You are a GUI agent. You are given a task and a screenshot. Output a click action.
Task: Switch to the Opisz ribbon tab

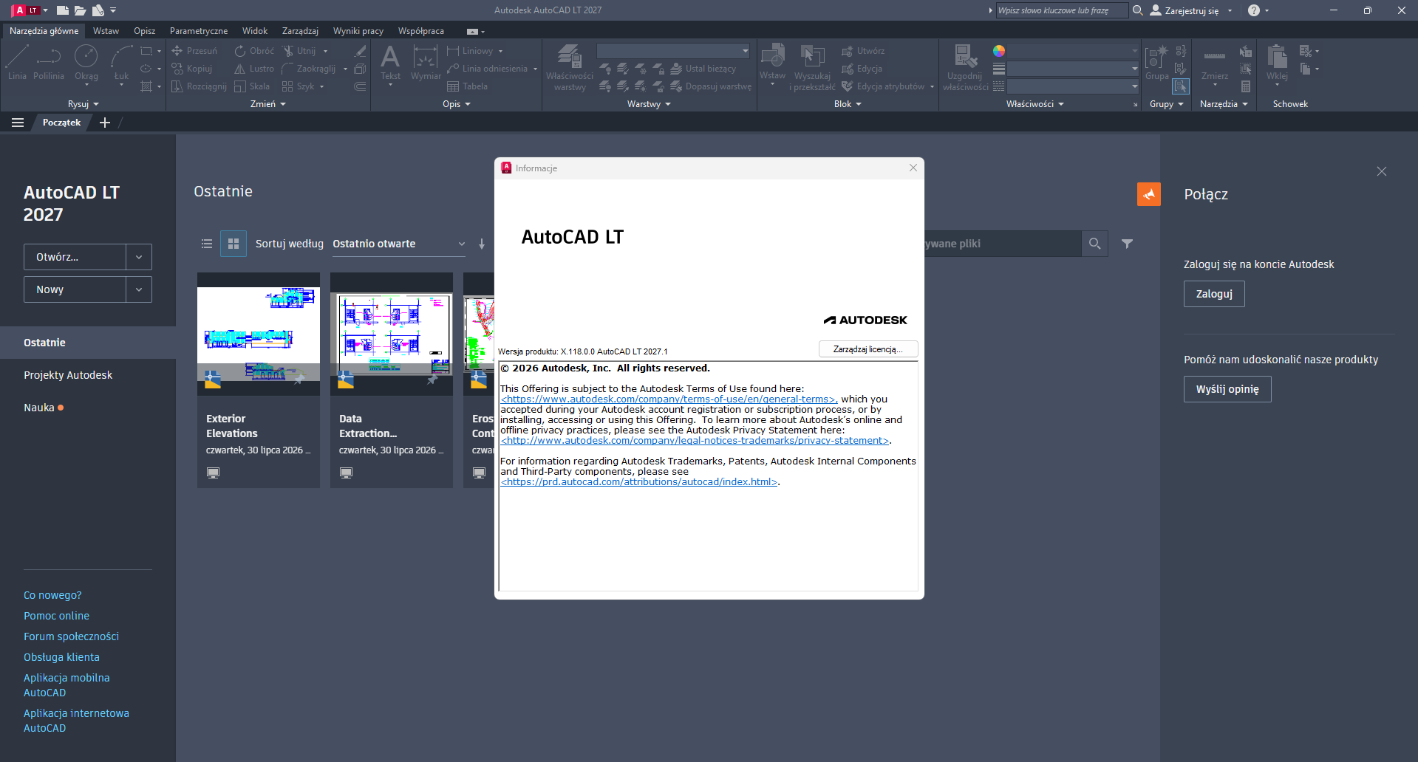pos(144,31)
